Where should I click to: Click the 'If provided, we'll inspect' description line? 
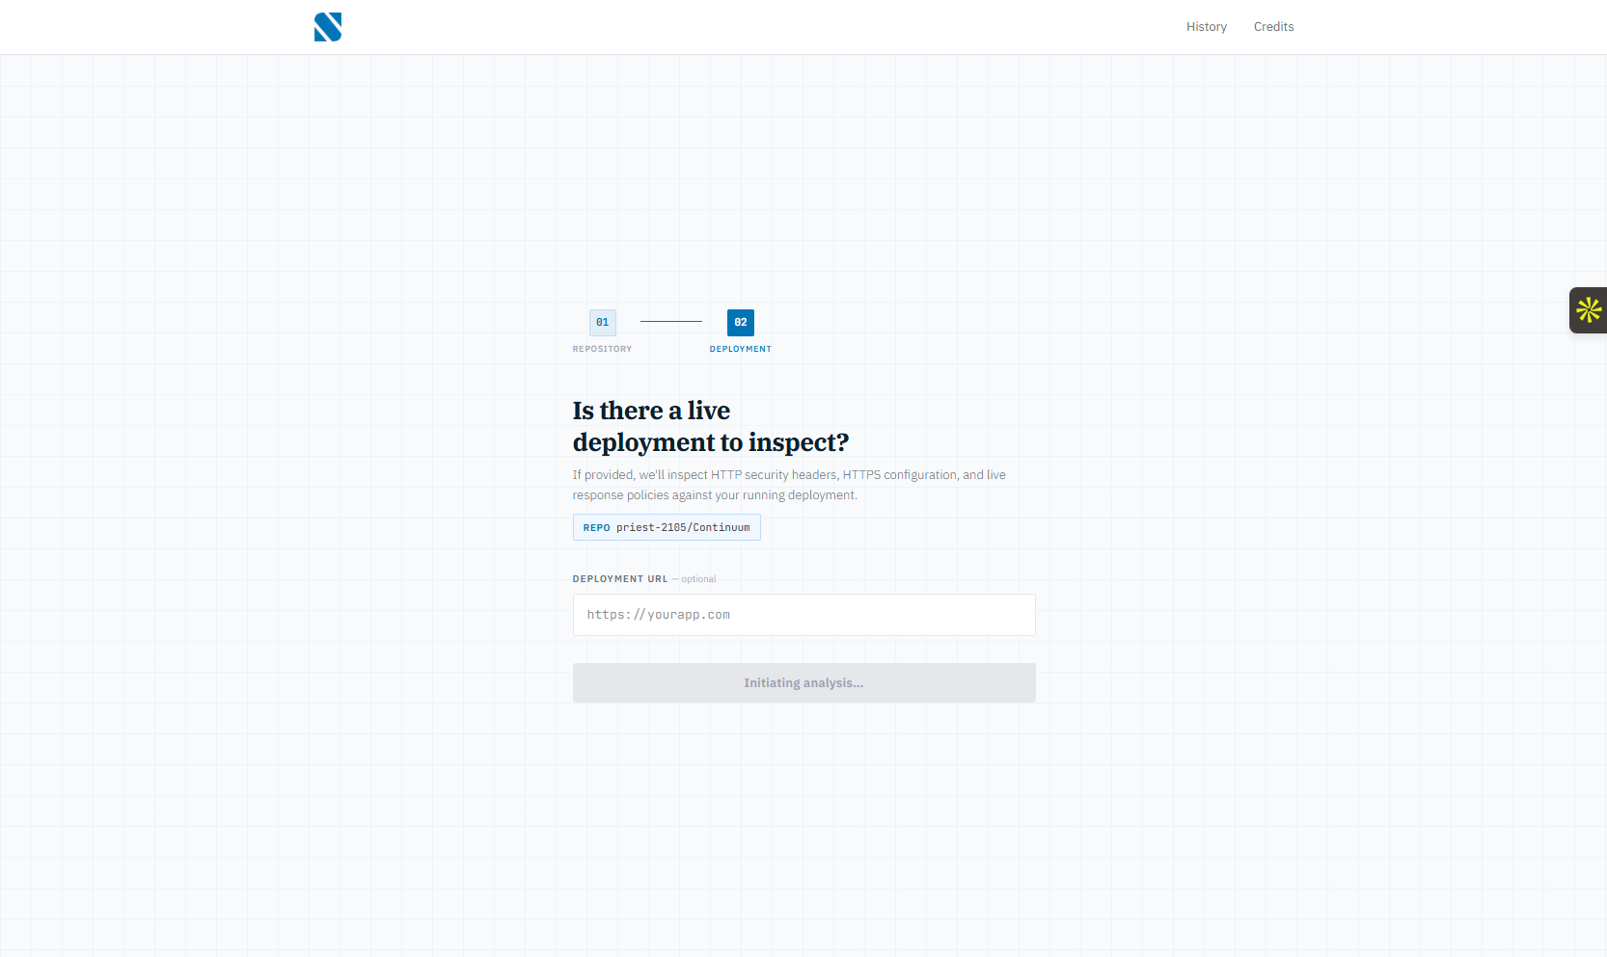click(x=788, y=475)
